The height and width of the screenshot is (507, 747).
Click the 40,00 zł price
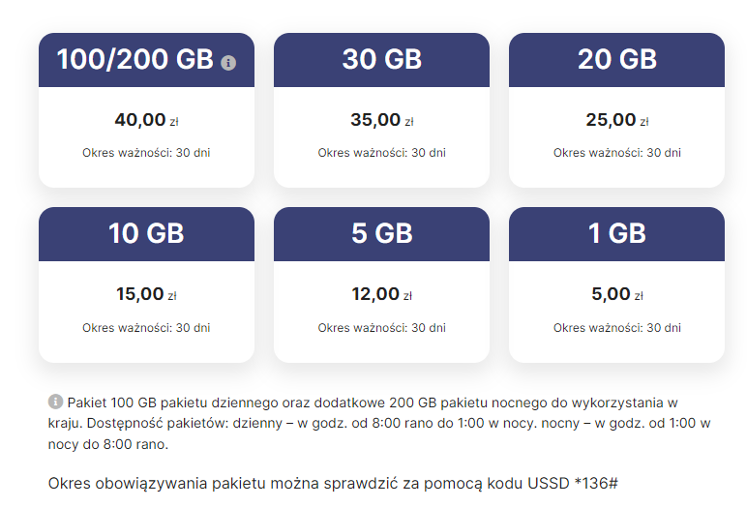(146, 120)
